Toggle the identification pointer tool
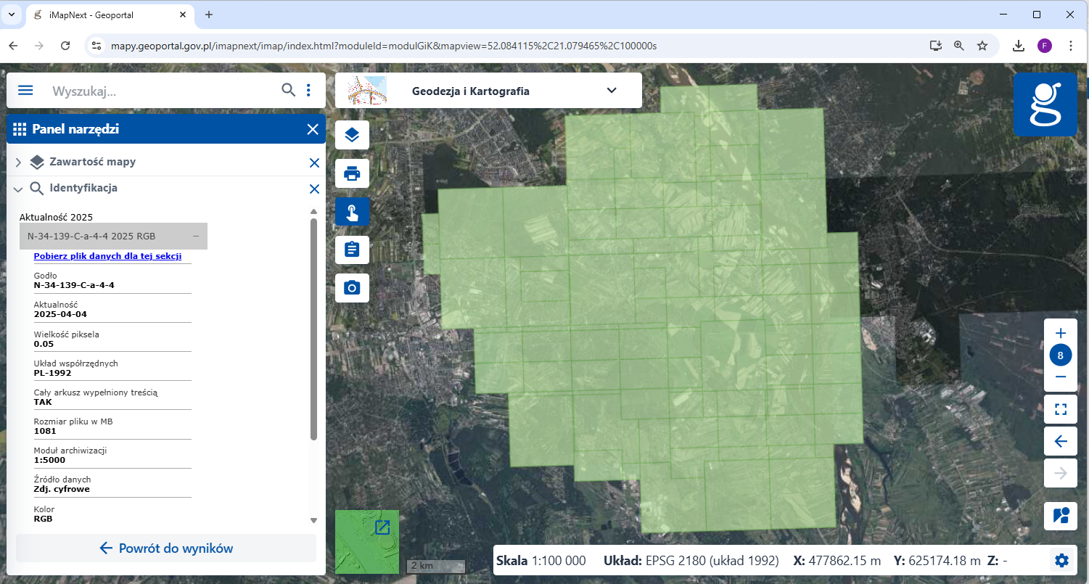Viewport: 1089px width, 584px height. coord(352,212)
